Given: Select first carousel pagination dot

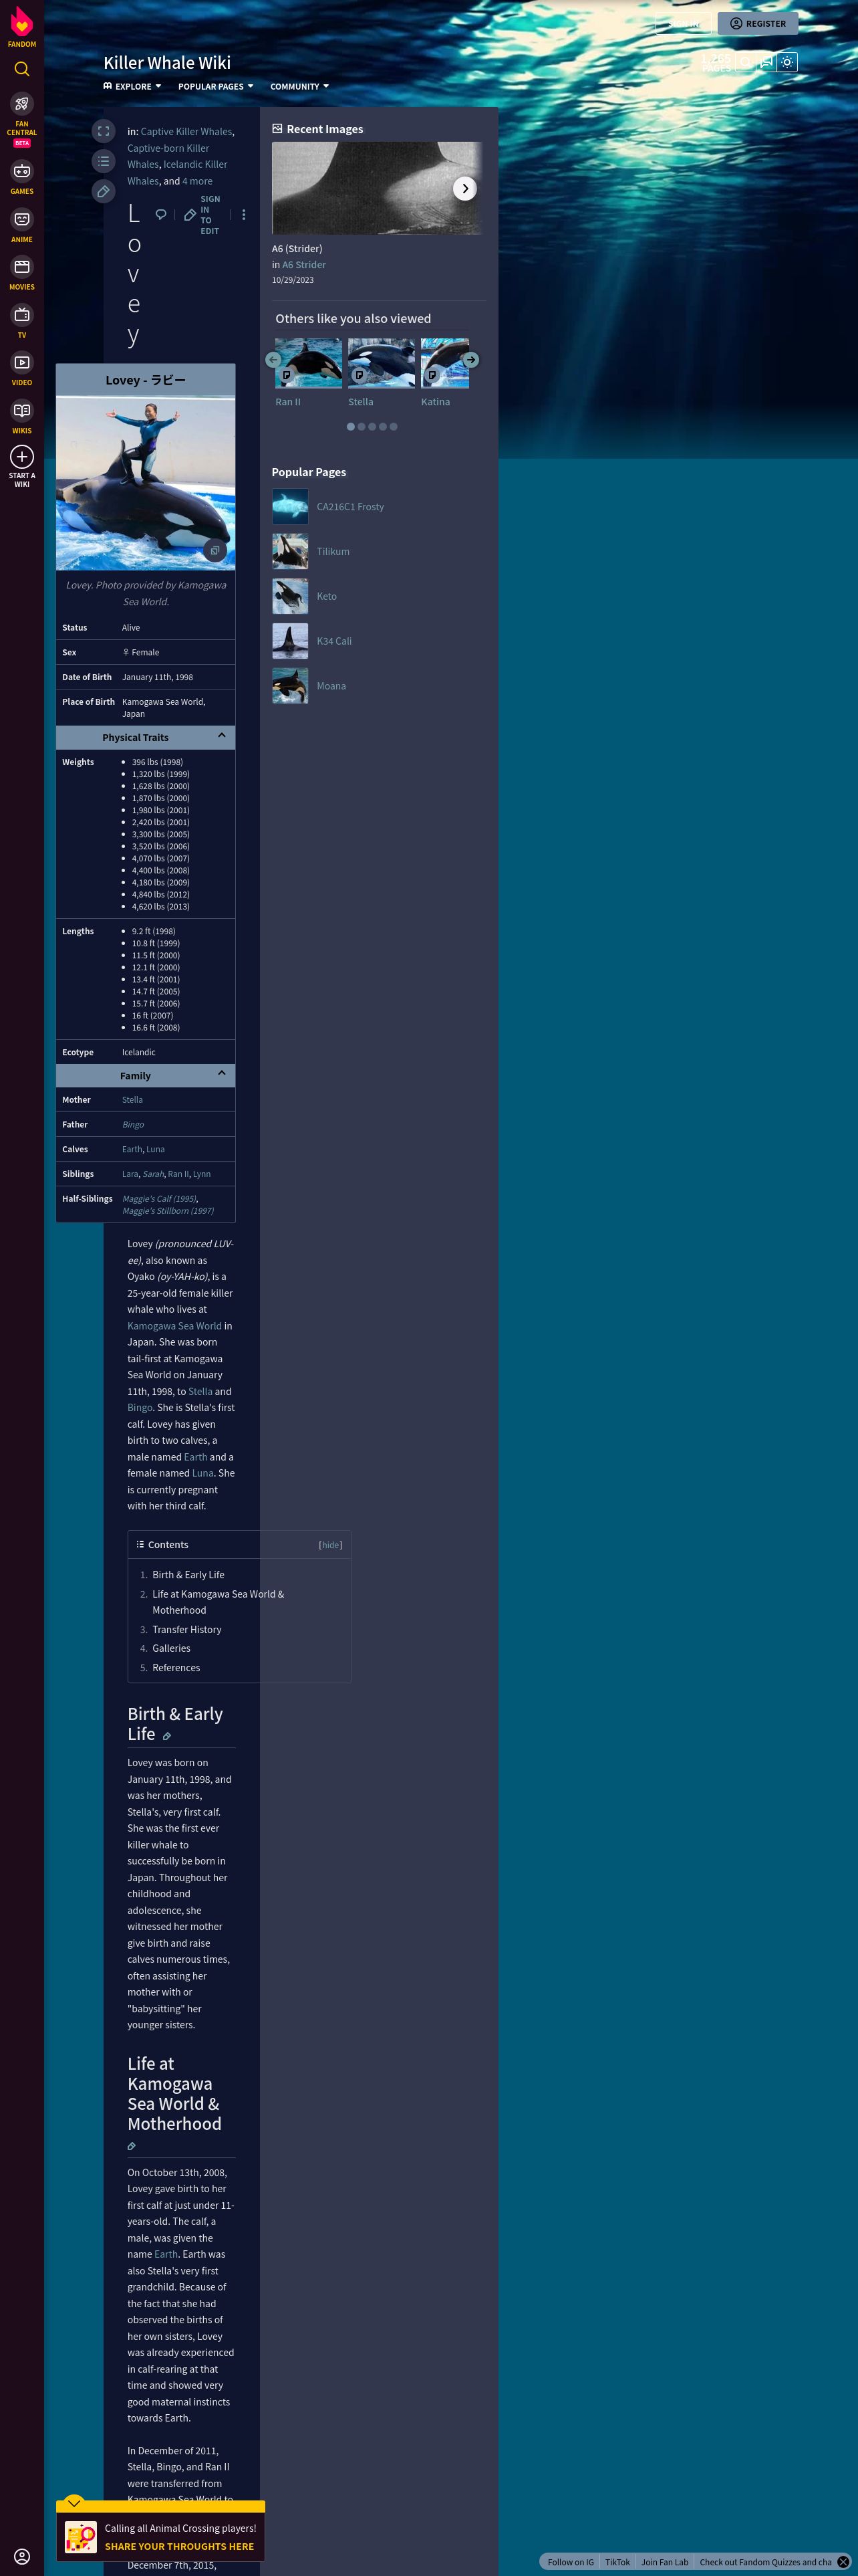Looking at the screenshot, I should (x=351, y=426).
